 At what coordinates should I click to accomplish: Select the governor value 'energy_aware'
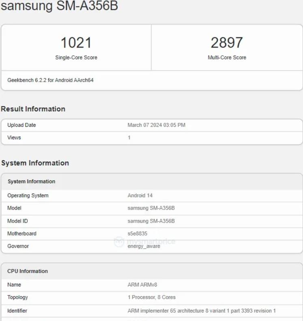[144, 246]
